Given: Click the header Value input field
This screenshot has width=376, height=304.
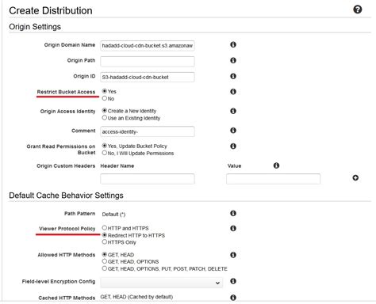Looking at the screenshot, I should coord(273,179).
